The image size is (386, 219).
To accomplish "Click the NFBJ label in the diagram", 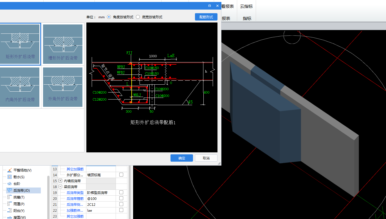I will coord(121,67).
